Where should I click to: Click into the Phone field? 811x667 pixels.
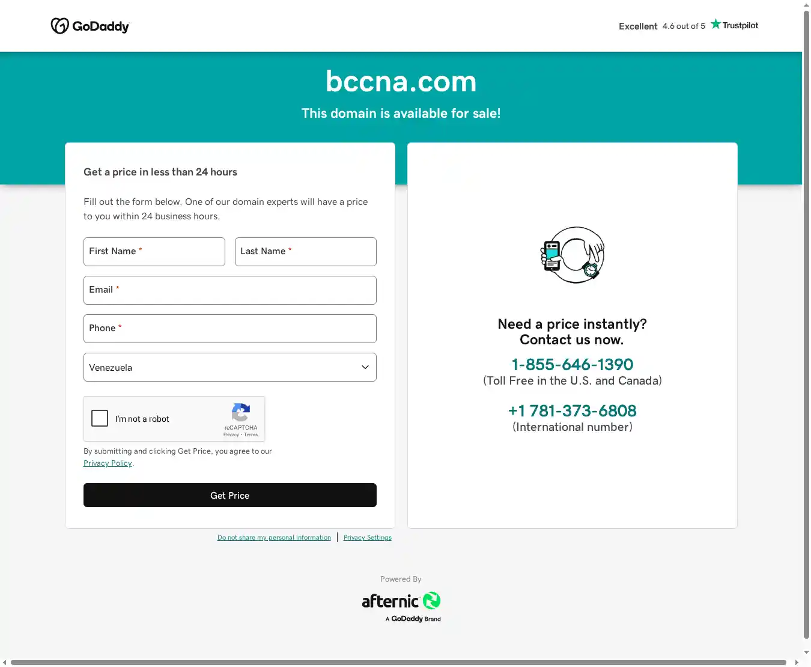coord(230,329)
